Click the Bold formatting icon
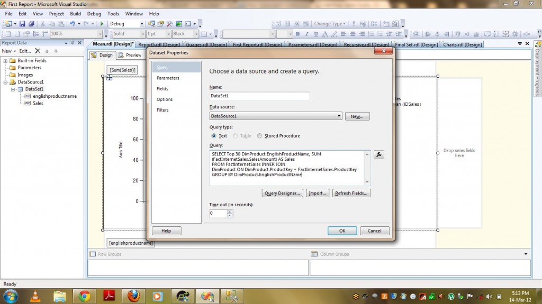The height and width of the screenshot is (304, 542). [298, 34]
